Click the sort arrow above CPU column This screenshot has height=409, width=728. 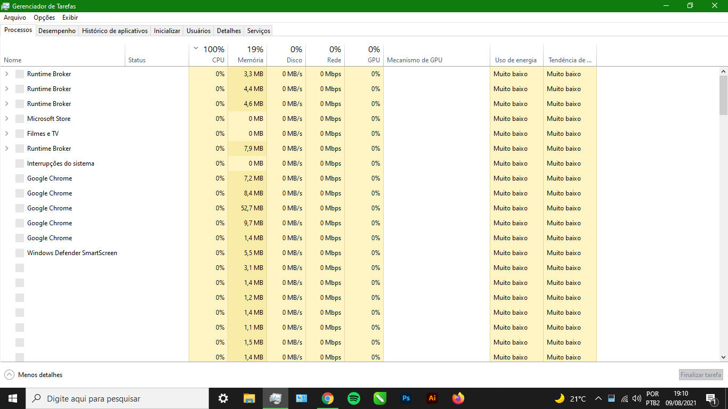196,48
